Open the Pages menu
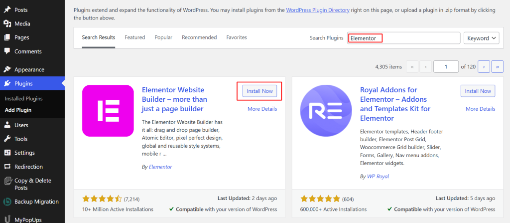The height and width of the screenshot is (223, 510). (32, 37)
